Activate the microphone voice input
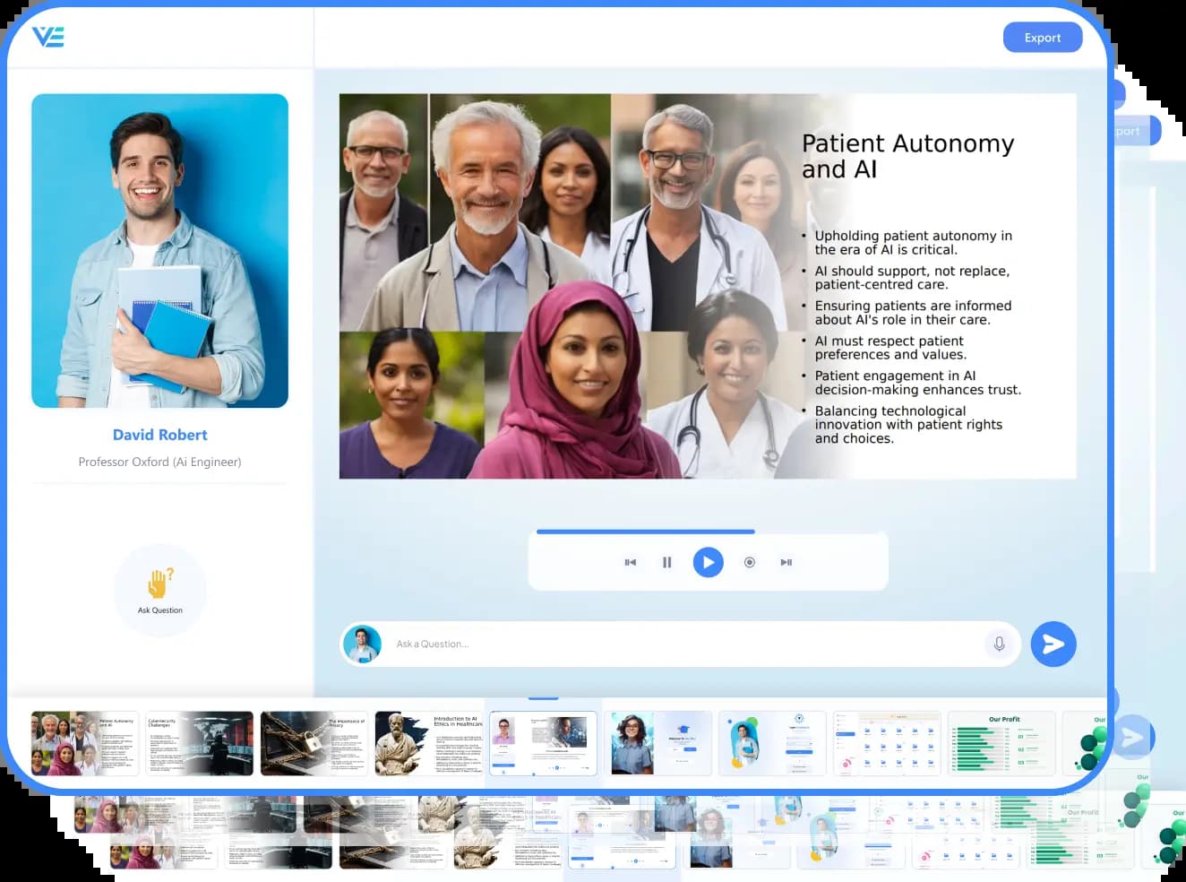Screen dimensions: 1186x882 [999, 644]
